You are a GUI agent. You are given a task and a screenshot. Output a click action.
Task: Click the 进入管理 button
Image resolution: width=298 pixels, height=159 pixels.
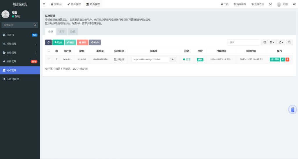(x=275, y=59)
